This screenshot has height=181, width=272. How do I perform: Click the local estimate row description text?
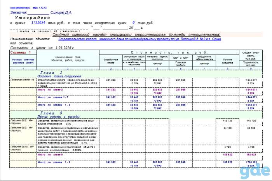point(67,83)
